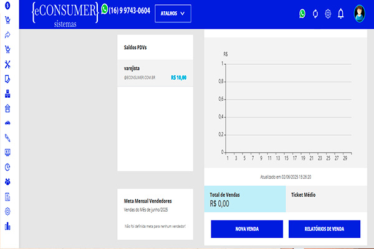Open RELATÓRIOS DE VENDA button
The height and width of the screenshot is (249, 374).
[324, 229]
